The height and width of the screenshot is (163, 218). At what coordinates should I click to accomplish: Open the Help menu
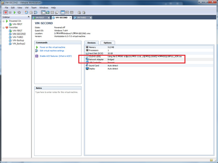[53, 8]
